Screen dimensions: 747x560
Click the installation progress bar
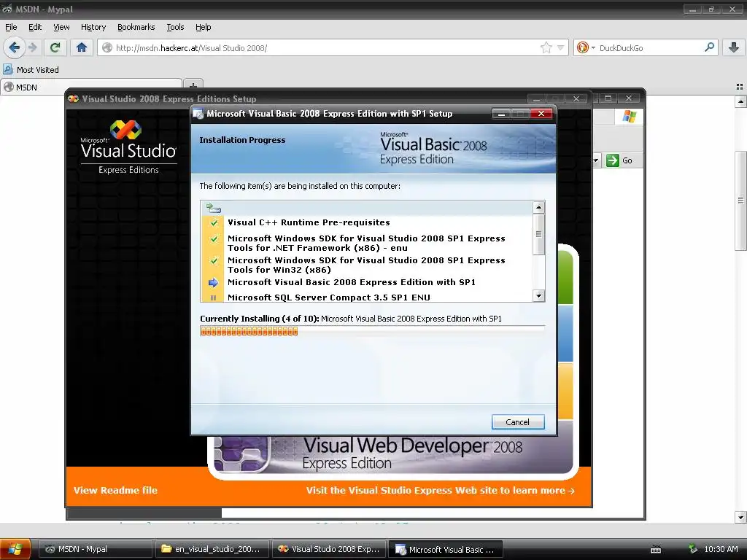[372, 331]
